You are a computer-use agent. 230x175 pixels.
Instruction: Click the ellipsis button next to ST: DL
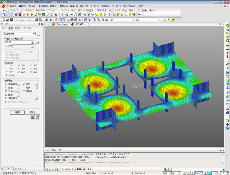coord(37,42)
